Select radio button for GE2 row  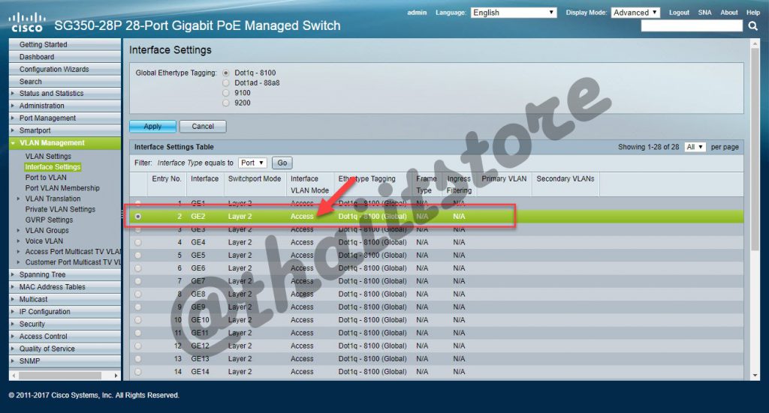coord(138,217)
